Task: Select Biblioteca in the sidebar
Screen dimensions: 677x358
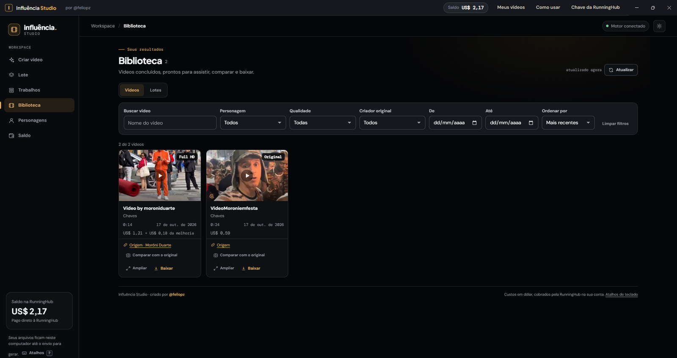Action: tap(39, 106)
